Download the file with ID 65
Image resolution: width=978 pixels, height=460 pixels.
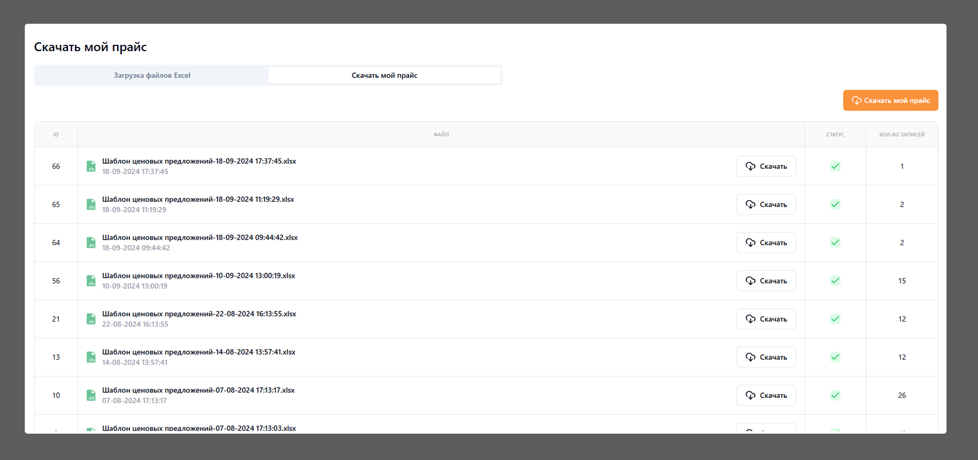click(766, 204)
